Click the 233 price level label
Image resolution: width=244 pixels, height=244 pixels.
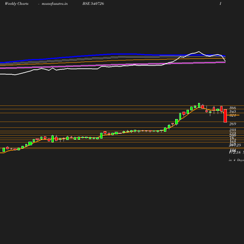coord(233,130)
